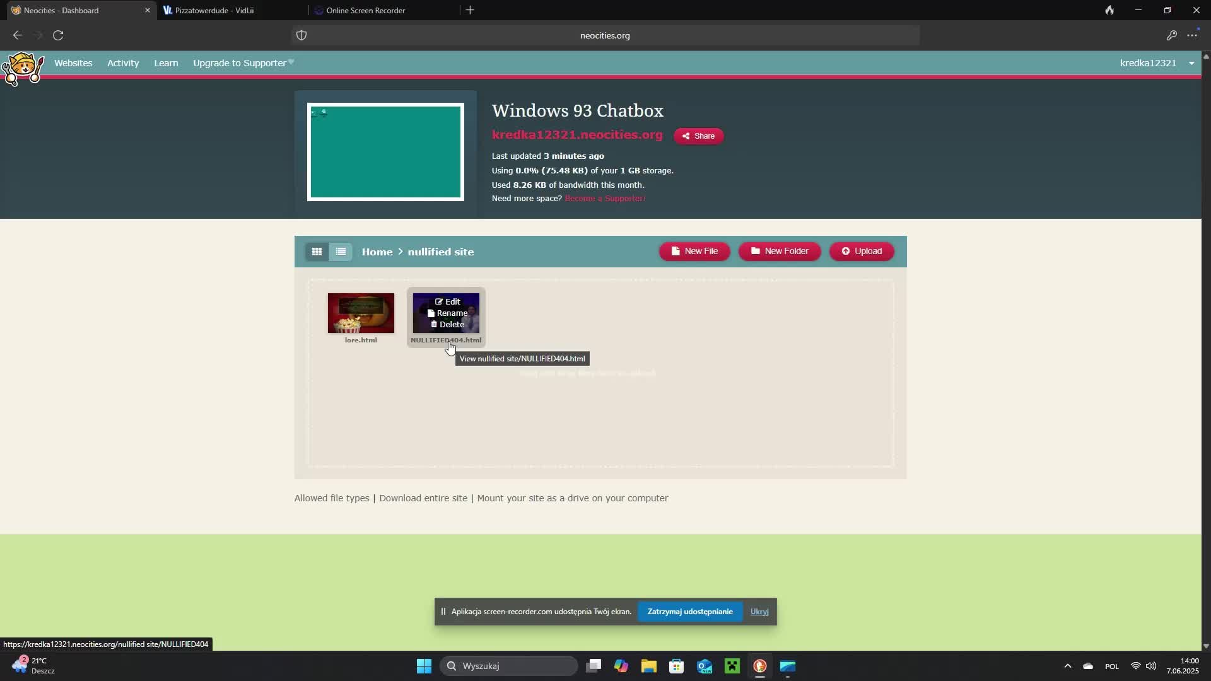Click the Upload button

862,251
